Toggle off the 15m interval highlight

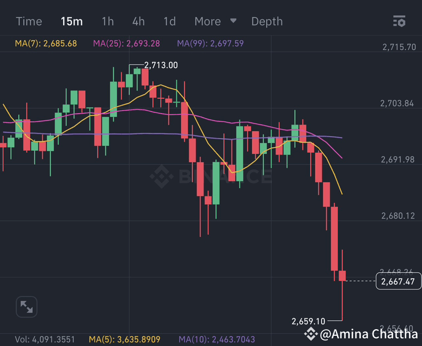[x=72, y=21]
